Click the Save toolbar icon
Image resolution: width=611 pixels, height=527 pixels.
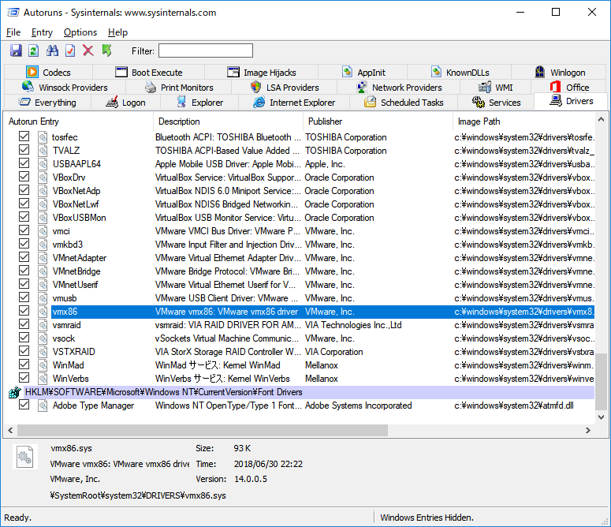pos(16,50)
